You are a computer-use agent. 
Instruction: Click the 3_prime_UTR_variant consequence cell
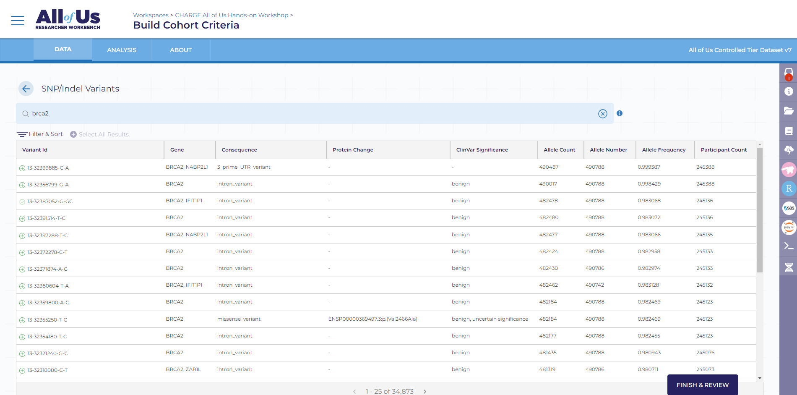click(244, 167)
